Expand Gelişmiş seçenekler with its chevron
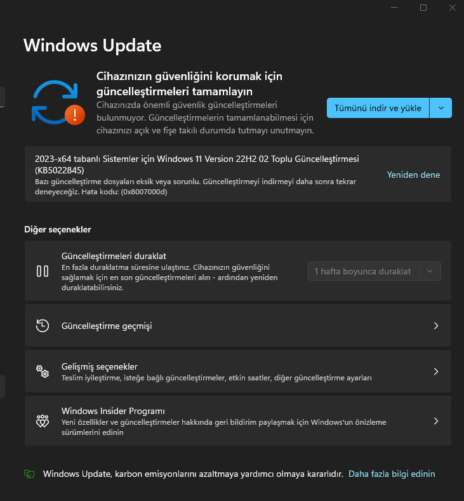Viewport: 464px width, 501px height. click(436, 371)
